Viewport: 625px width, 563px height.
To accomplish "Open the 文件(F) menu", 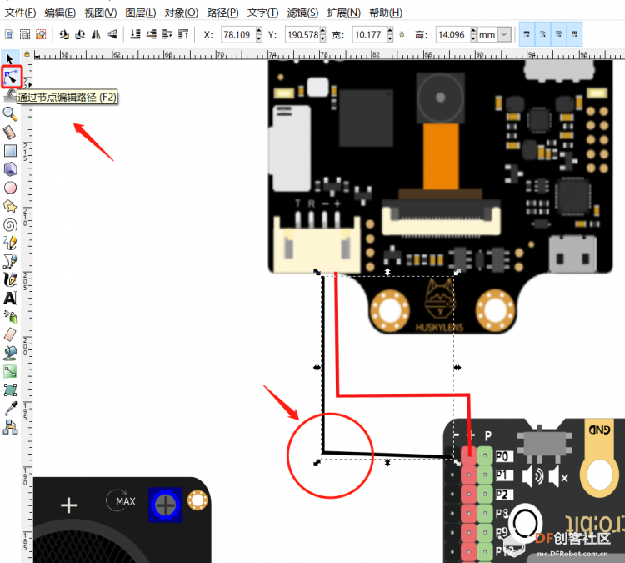I will [20, 13].
